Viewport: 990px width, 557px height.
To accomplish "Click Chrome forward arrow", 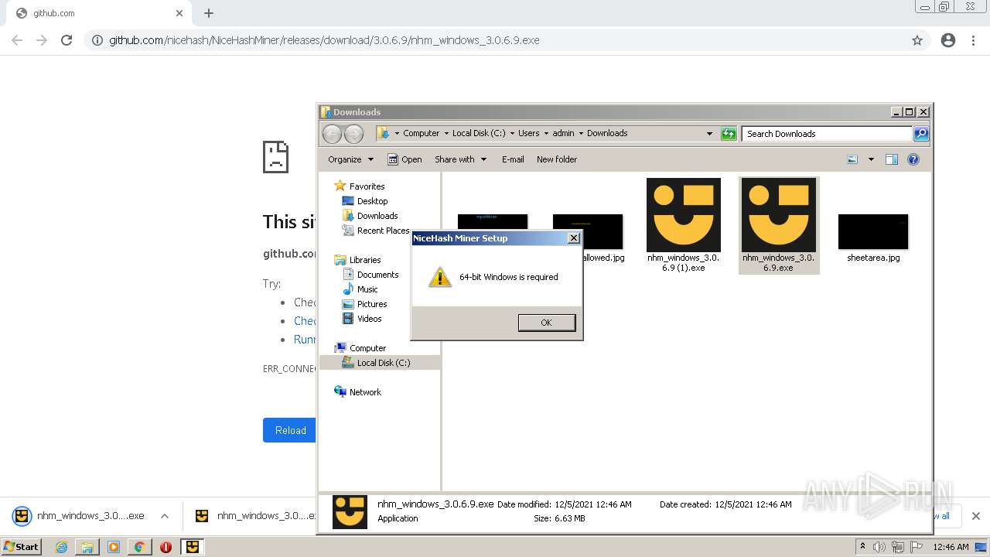I will point(42,40).
